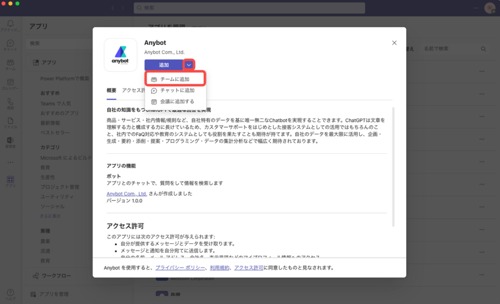Screen dimensions: 500x304
Task: Switch to the 概要 tab
Action: pos(111,90)
